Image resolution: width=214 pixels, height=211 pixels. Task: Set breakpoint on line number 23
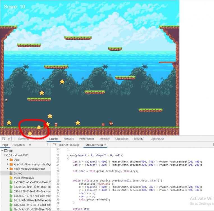pyautogui.click(x=58, y=161)
